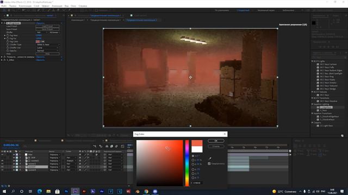Open taskbar Search icon

[x=13, y=191]
